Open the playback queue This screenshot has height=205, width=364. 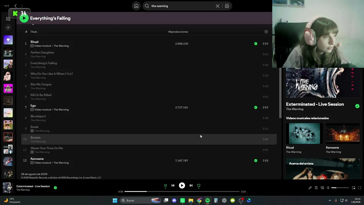(316, 188)
